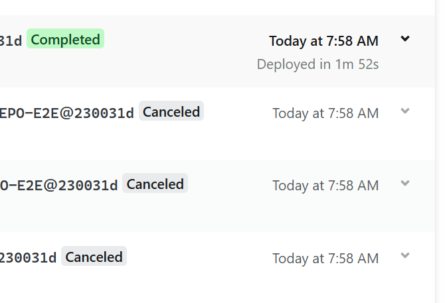Click the O-E2E@230031d row timestamp
This screenshot has width=445, height=303.
(325, 186)
